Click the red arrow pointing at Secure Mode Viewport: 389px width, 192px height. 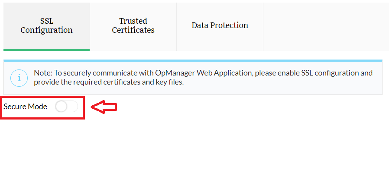pyautogui.click(x=106, y=107)
